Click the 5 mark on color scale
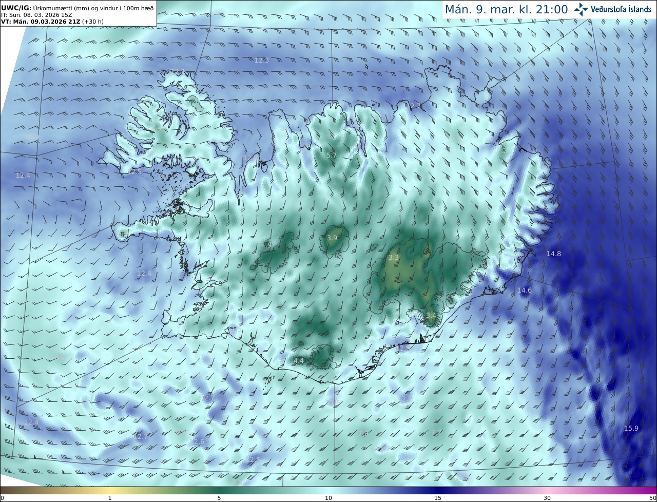This screenshot has width=657, height=502. (x=219, y=498)
